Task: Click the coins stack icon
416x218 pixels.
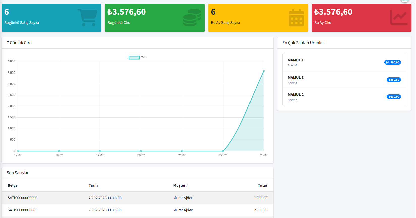Action: [x=192, y=18]
